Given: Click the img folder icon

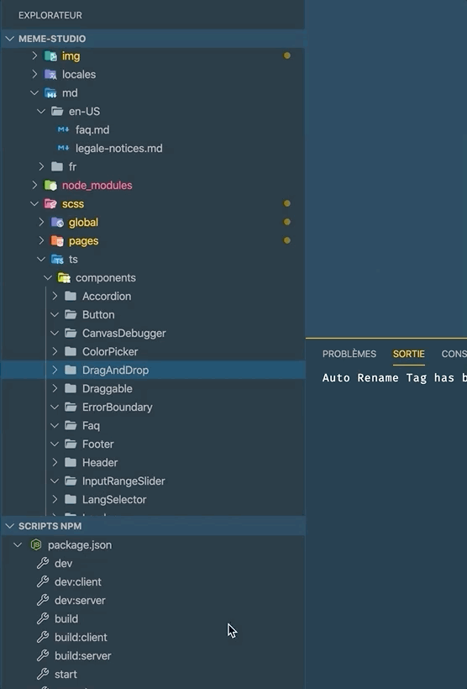Looking at the screenshot, I should [50, 55].
